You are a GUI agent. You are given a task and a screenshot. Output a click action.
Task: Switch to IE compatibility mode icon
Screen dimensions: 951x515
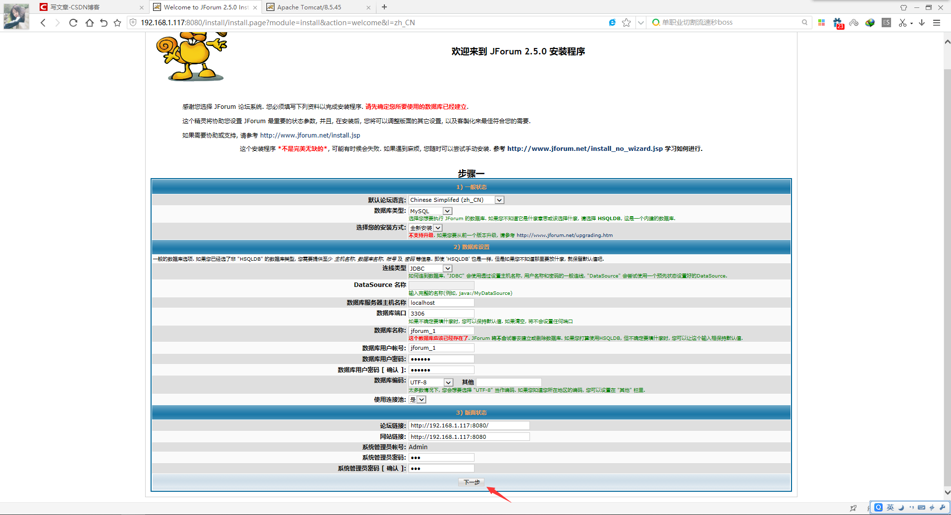coord(613,22)
